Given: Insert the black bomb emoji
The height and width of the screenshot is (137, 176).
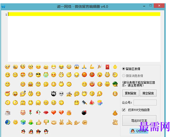Looking at the screenshot, I should tap(84, 113).
